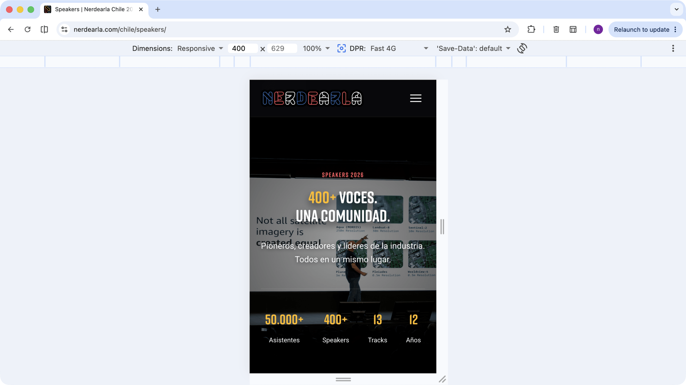Click the rotate device orientation icon
Image resolution: width=686 pixels, height=385 pixels.
(x=522, y=48)
